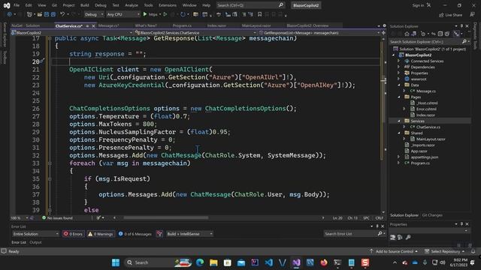Click the Visual Studio search magnifier icon
481x270 pixels.
point(280,5)
